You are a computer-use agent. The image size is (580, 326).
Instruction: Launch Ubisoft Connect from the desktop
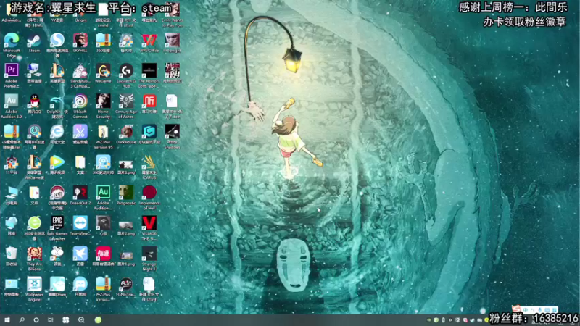[x=80, y=101]
